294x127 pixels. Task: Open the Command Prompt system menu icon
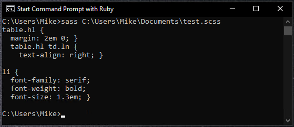point(10,9)
